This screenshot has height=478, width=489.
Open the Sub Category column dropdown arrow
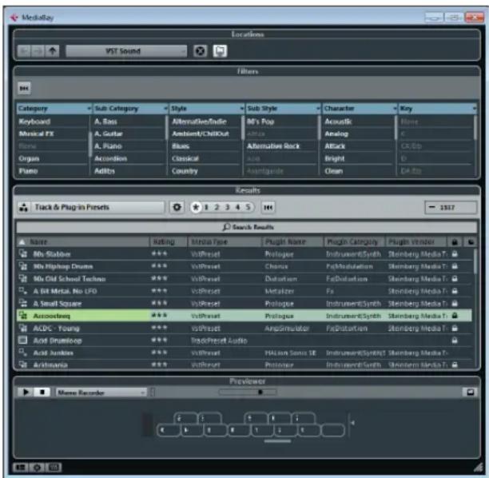pos(165,109)
